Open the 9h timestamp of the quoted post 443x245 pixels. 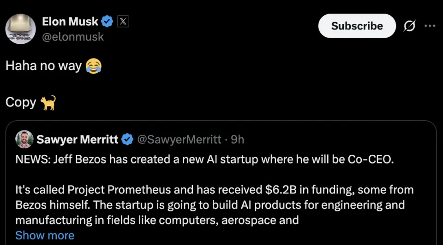click(x=237, y=139)
